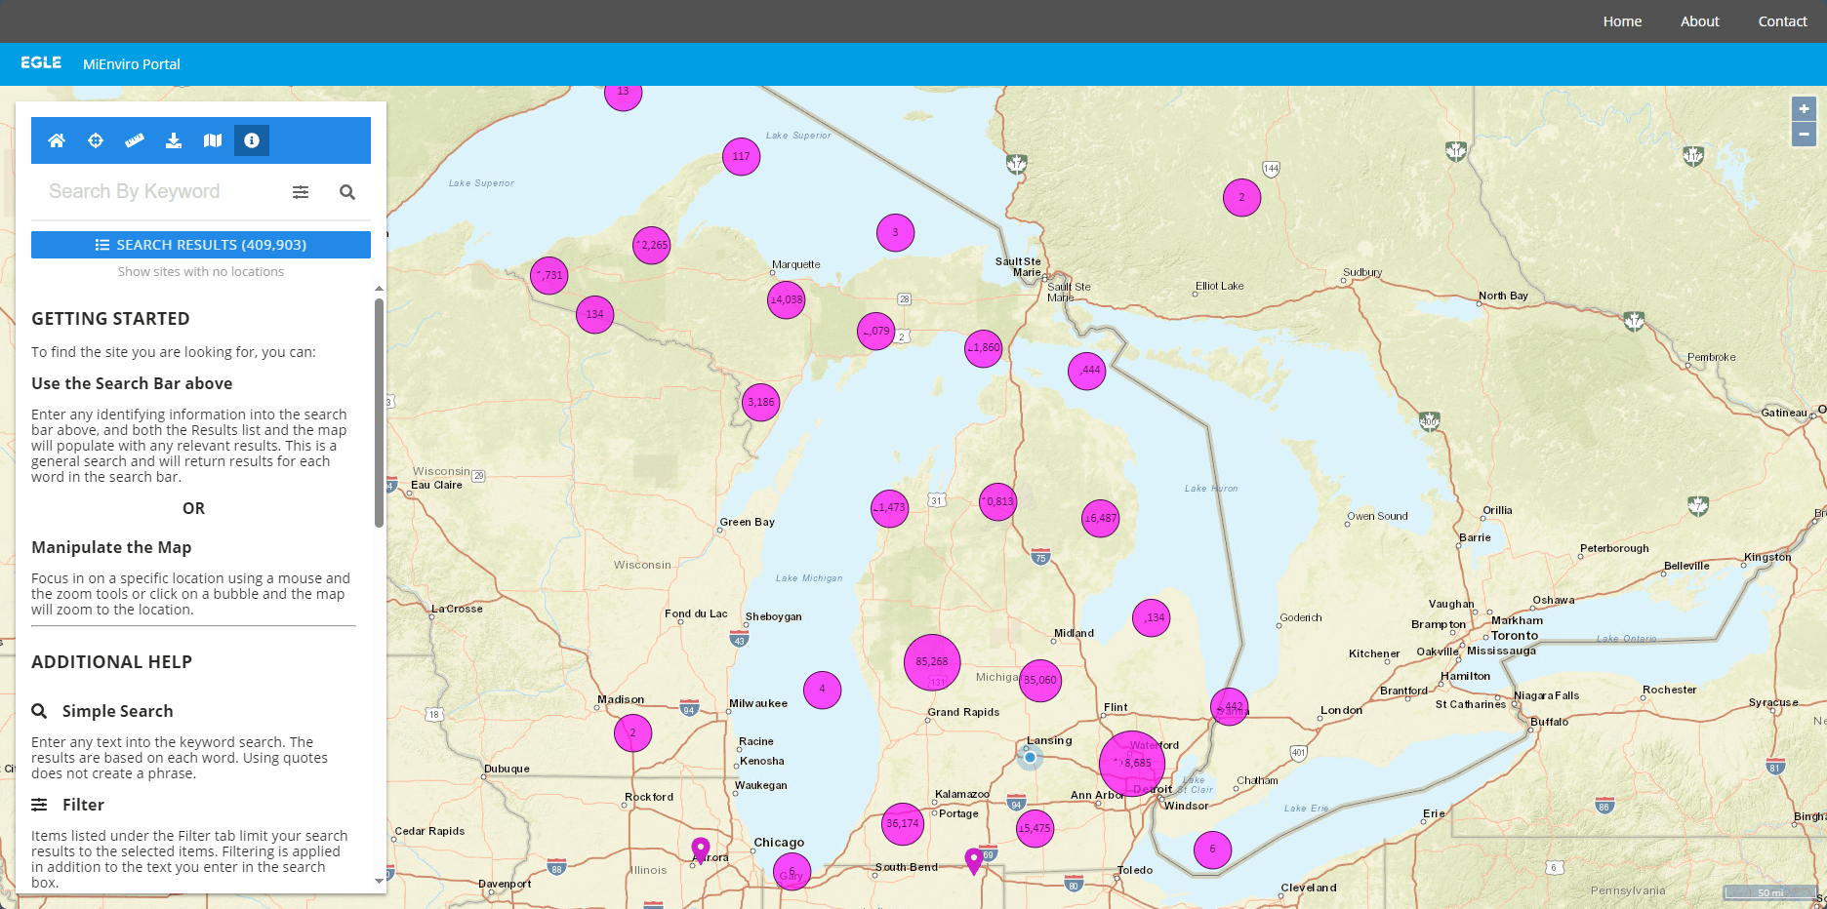This screenshot has height=909, width=1827.
Task: Open the Contact menu item
Action: 1783,21
